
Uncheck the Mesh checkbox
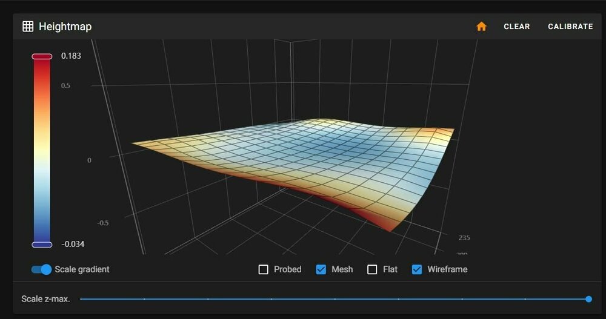point(321,269)
